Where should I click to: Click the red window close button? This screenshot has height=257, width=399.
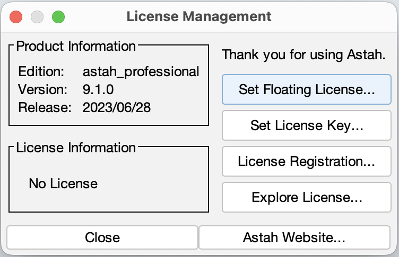coord(16,17)
